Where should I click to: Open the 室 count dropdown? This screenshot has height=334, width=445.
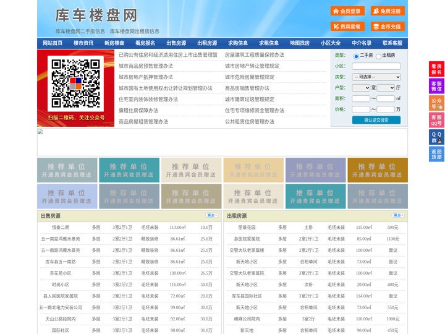361,88
